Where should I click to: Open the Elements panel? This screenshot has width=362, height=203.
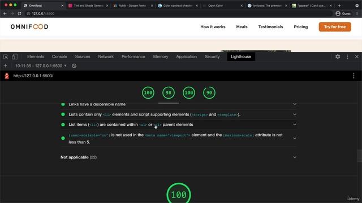pyautogui.click(x=36, y=56)
